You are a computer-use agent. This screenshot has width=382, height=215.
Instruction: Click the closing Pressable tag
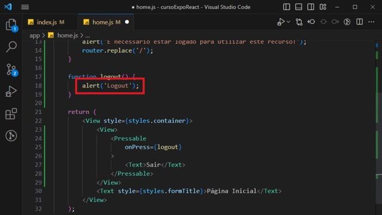(x=132, y=174)
